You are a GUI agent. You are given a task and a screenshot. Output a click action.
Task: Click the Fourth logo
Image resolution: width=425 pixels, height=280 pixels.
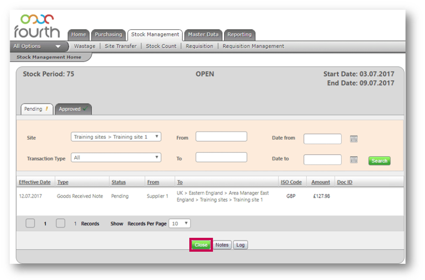click(x=37, y=26)
